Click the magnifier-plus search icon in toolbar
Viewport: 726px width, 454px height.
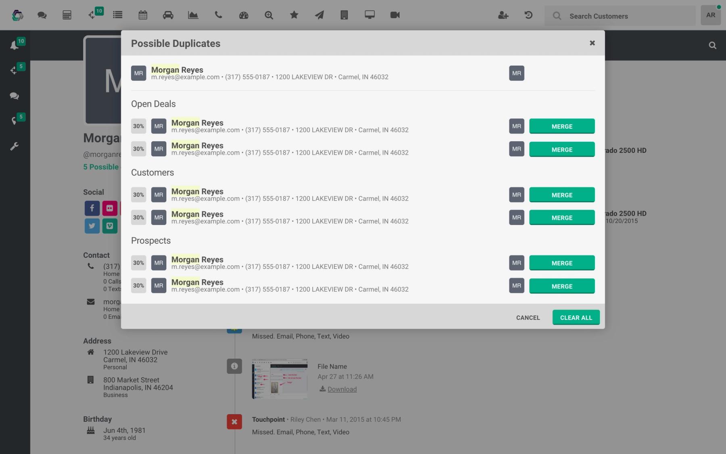point(269,15)
